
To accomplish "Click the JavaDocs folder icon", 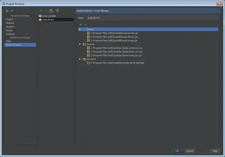I will [x=84, y=59].
